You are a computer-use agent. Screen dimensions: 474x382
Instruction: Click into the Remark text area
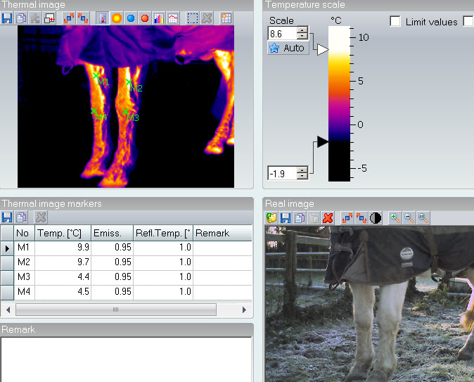coord(126,359)
